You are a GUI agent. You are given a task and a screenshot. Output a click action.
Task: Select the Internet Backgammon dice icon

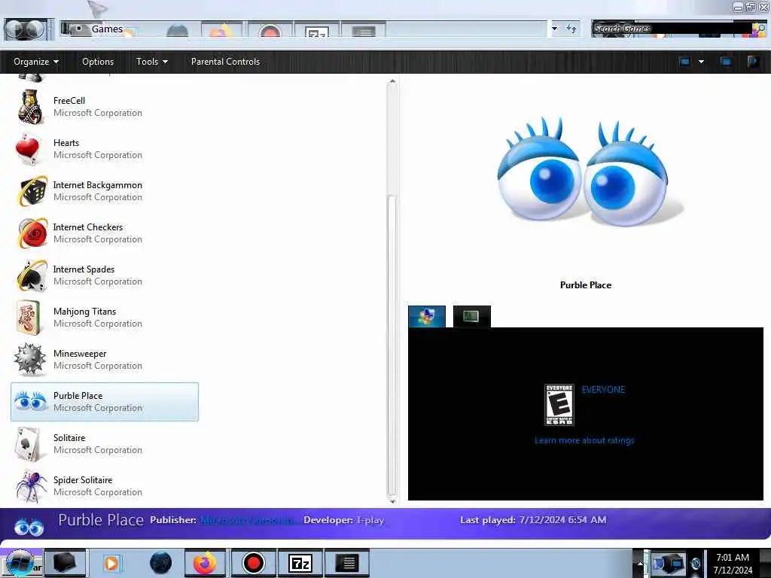pos(32,191)
